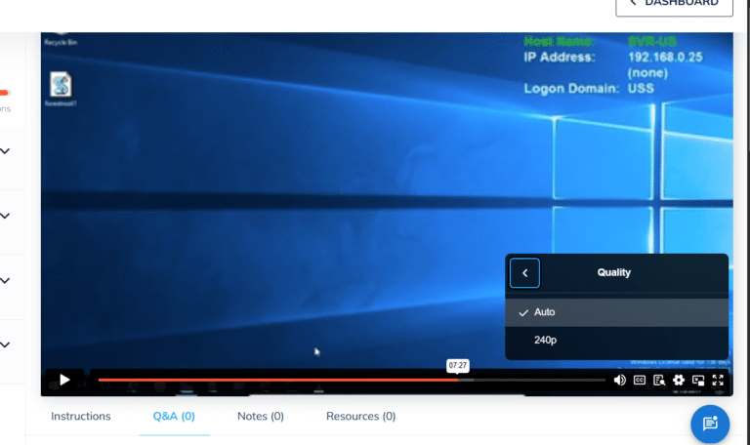
Task: Expand the first sidebar section chevron
Action: pyautogui.click(x=6, y=151)
